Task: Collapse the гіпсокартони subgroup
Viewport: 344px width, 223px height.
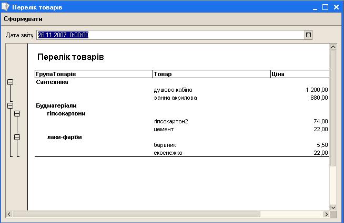Action: [x=17, y=113]
